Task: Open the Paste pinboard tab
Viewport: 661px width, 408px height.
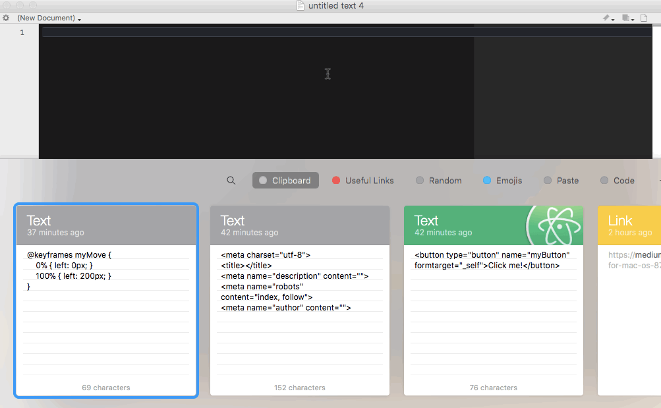Action: [x=561, y=181]
